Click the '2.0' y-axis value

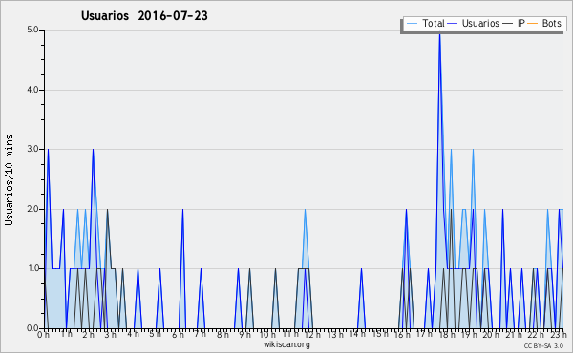pos(32,209)
